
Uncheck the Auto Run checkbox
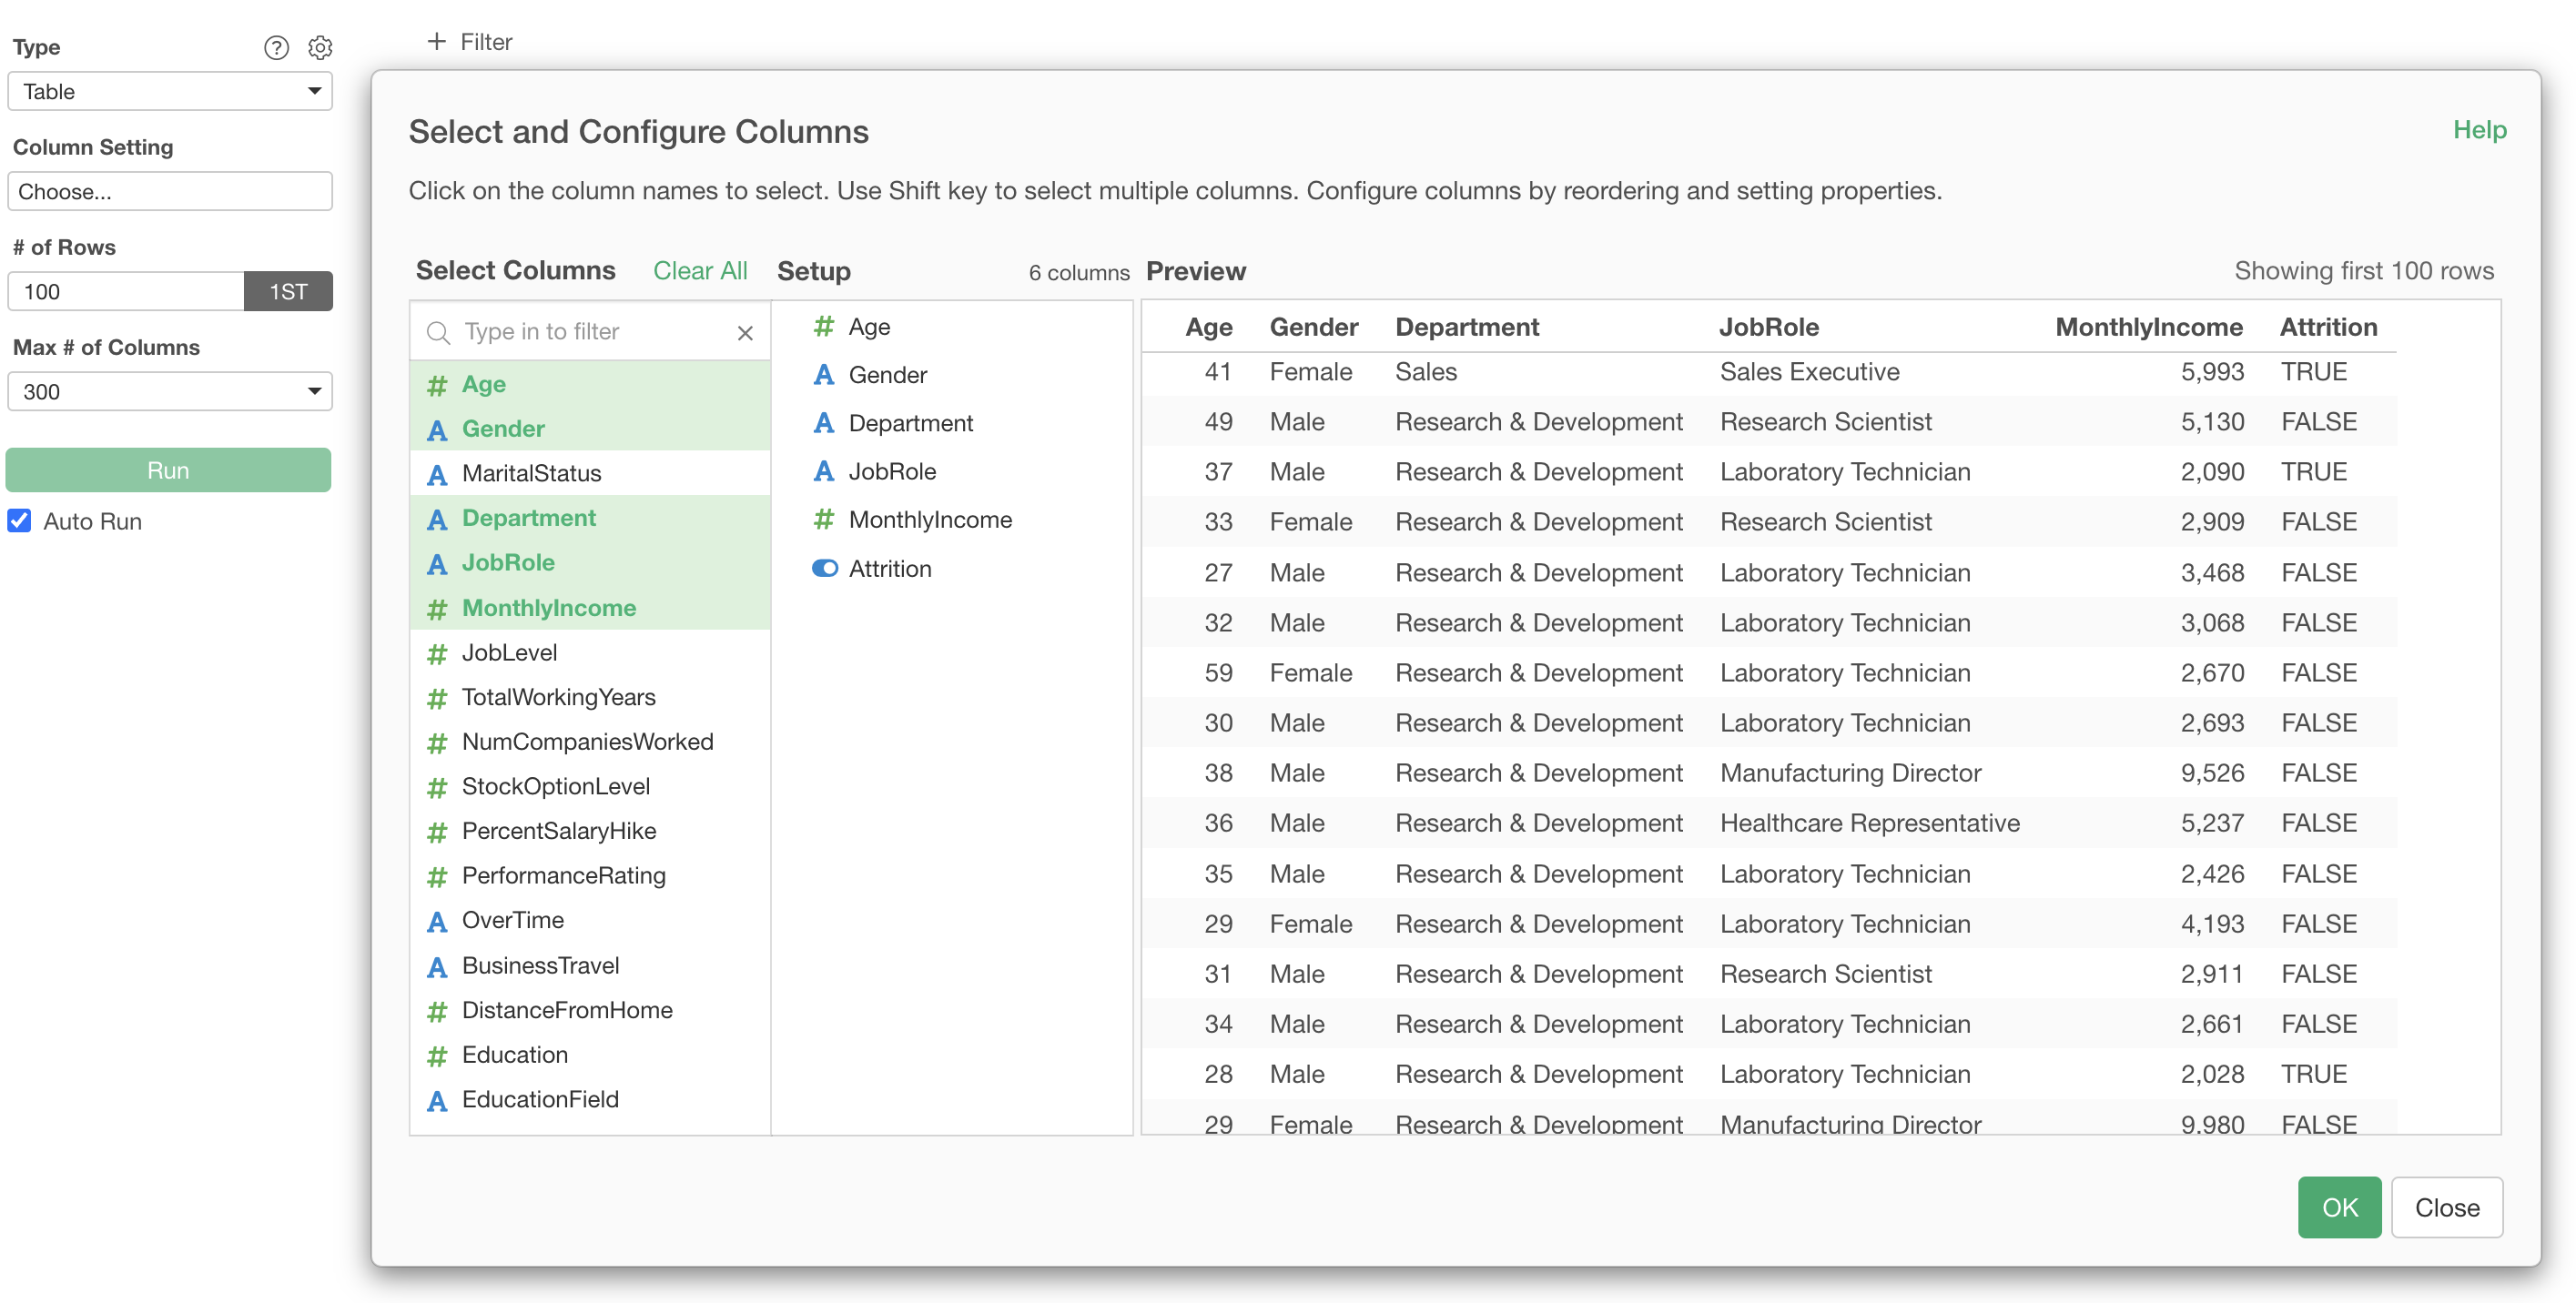tap(20, 521)
